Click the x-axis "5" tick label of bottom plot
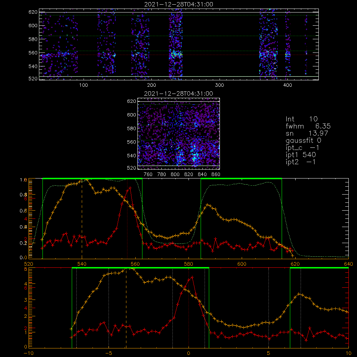This screenshot has width=357, height=357. tap(269, 353)
